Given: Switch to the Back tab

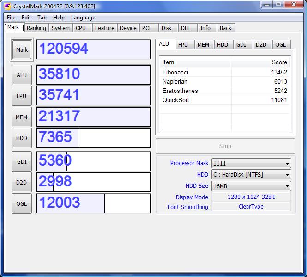Looking at the screenshot, I should pos(226,28).
